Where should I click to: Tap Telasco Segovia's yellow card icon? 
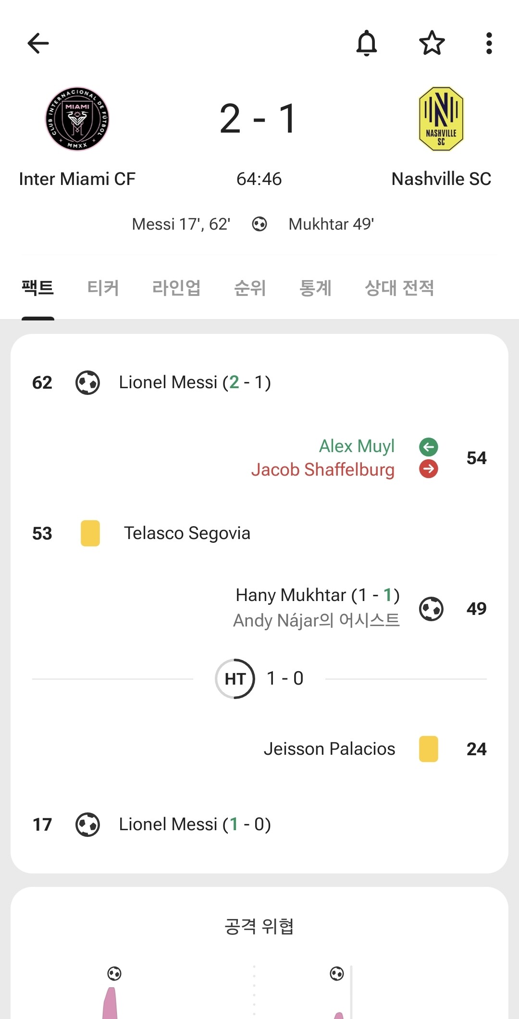(90, 533)
